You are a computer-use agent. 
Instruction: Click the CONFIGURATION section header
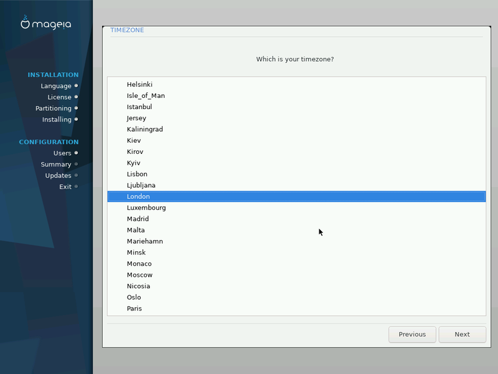coord(49,142)
